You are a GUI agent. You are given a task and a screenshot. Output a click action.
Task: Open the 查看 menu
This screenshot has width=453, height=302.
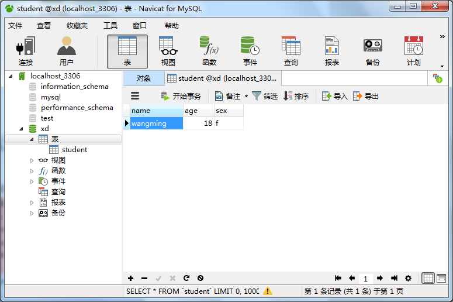click(x=44, y=25)
